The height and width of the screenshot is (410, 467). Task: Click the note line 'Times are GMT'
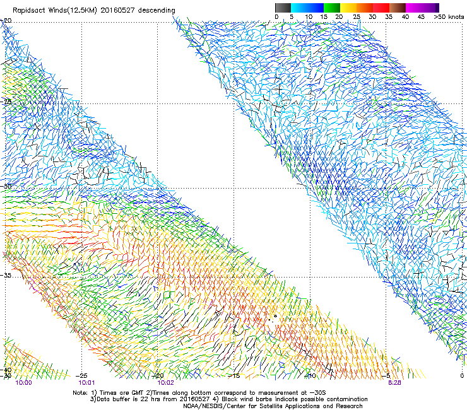[199, 393]
